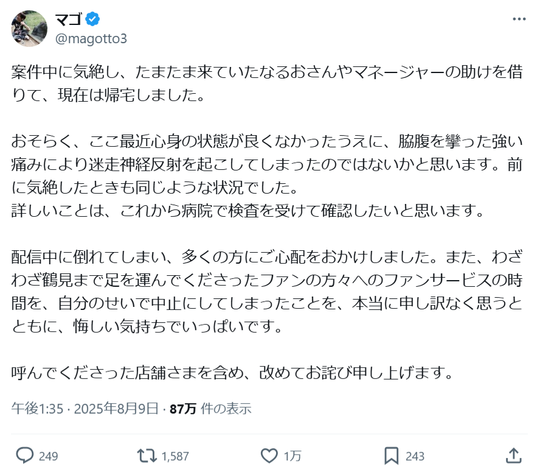Click the paragraph starting 配信中に倒れてしまい
The height and width of the screenshot is (475, 540).
pos(267,292)
